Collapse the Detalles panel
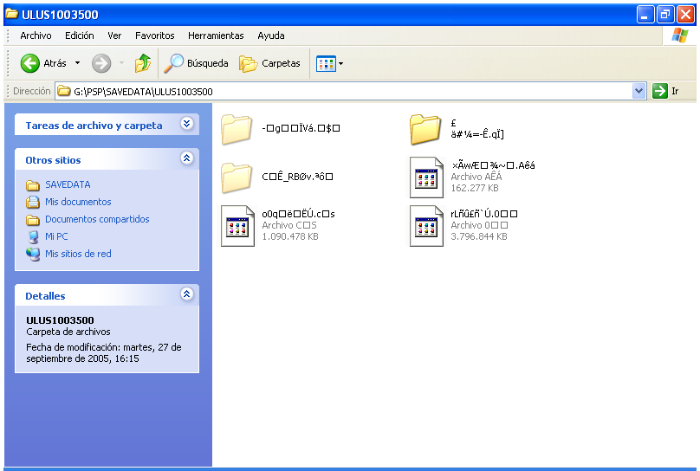700x471 pixels. click(186, 295)
